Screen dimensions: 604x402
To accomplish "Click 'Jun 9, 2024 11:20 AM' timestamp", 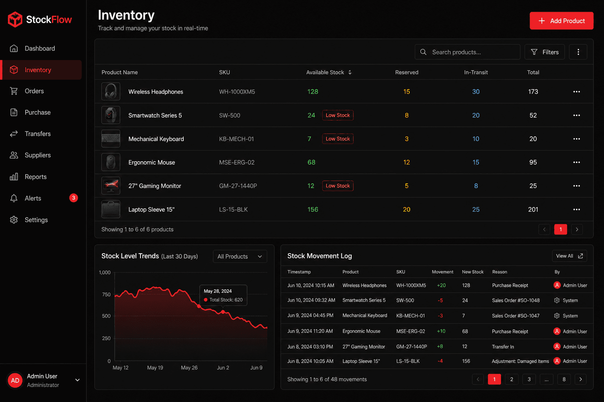I will tap(310, 331).
